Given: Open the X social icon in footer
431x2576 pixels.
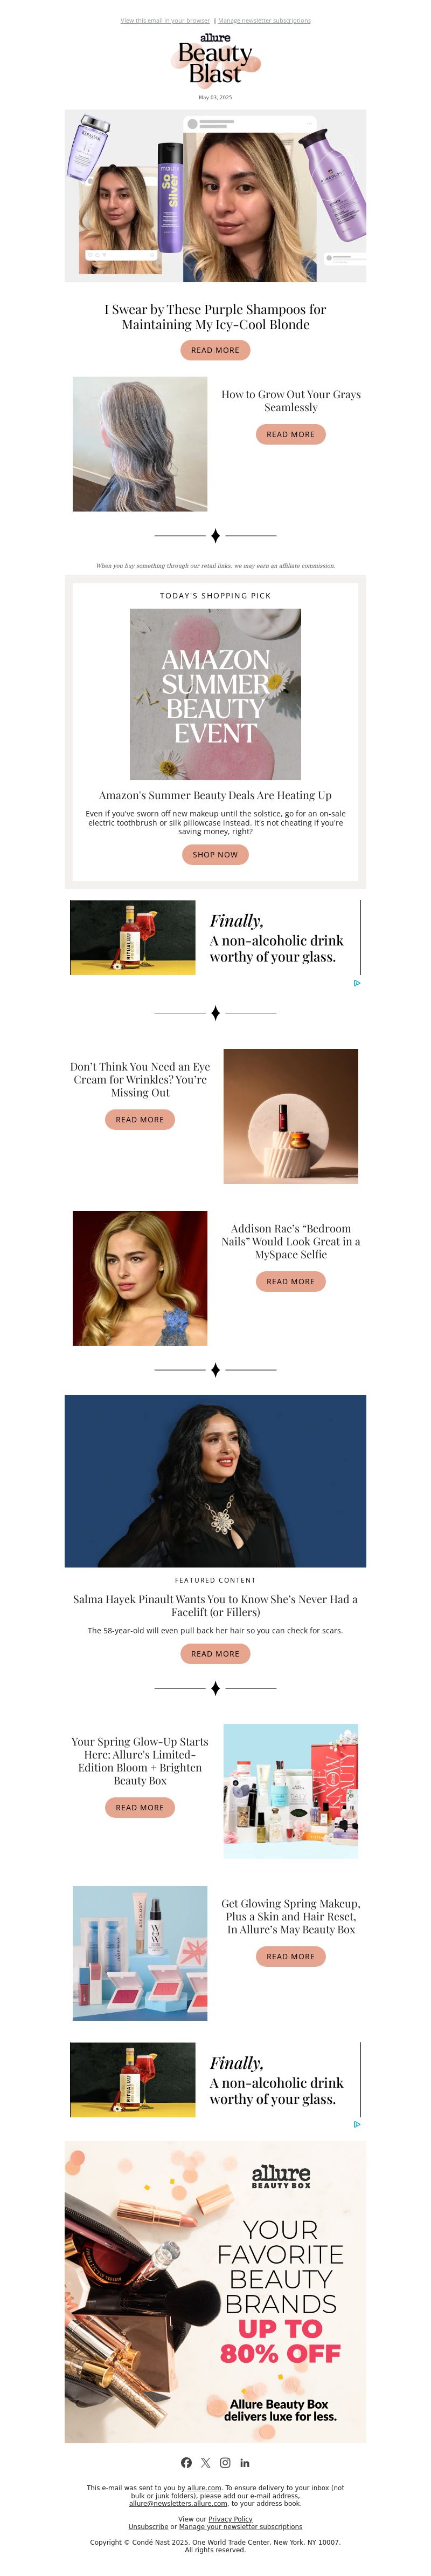Looking at the screenshot, I should coord(205,2463).
